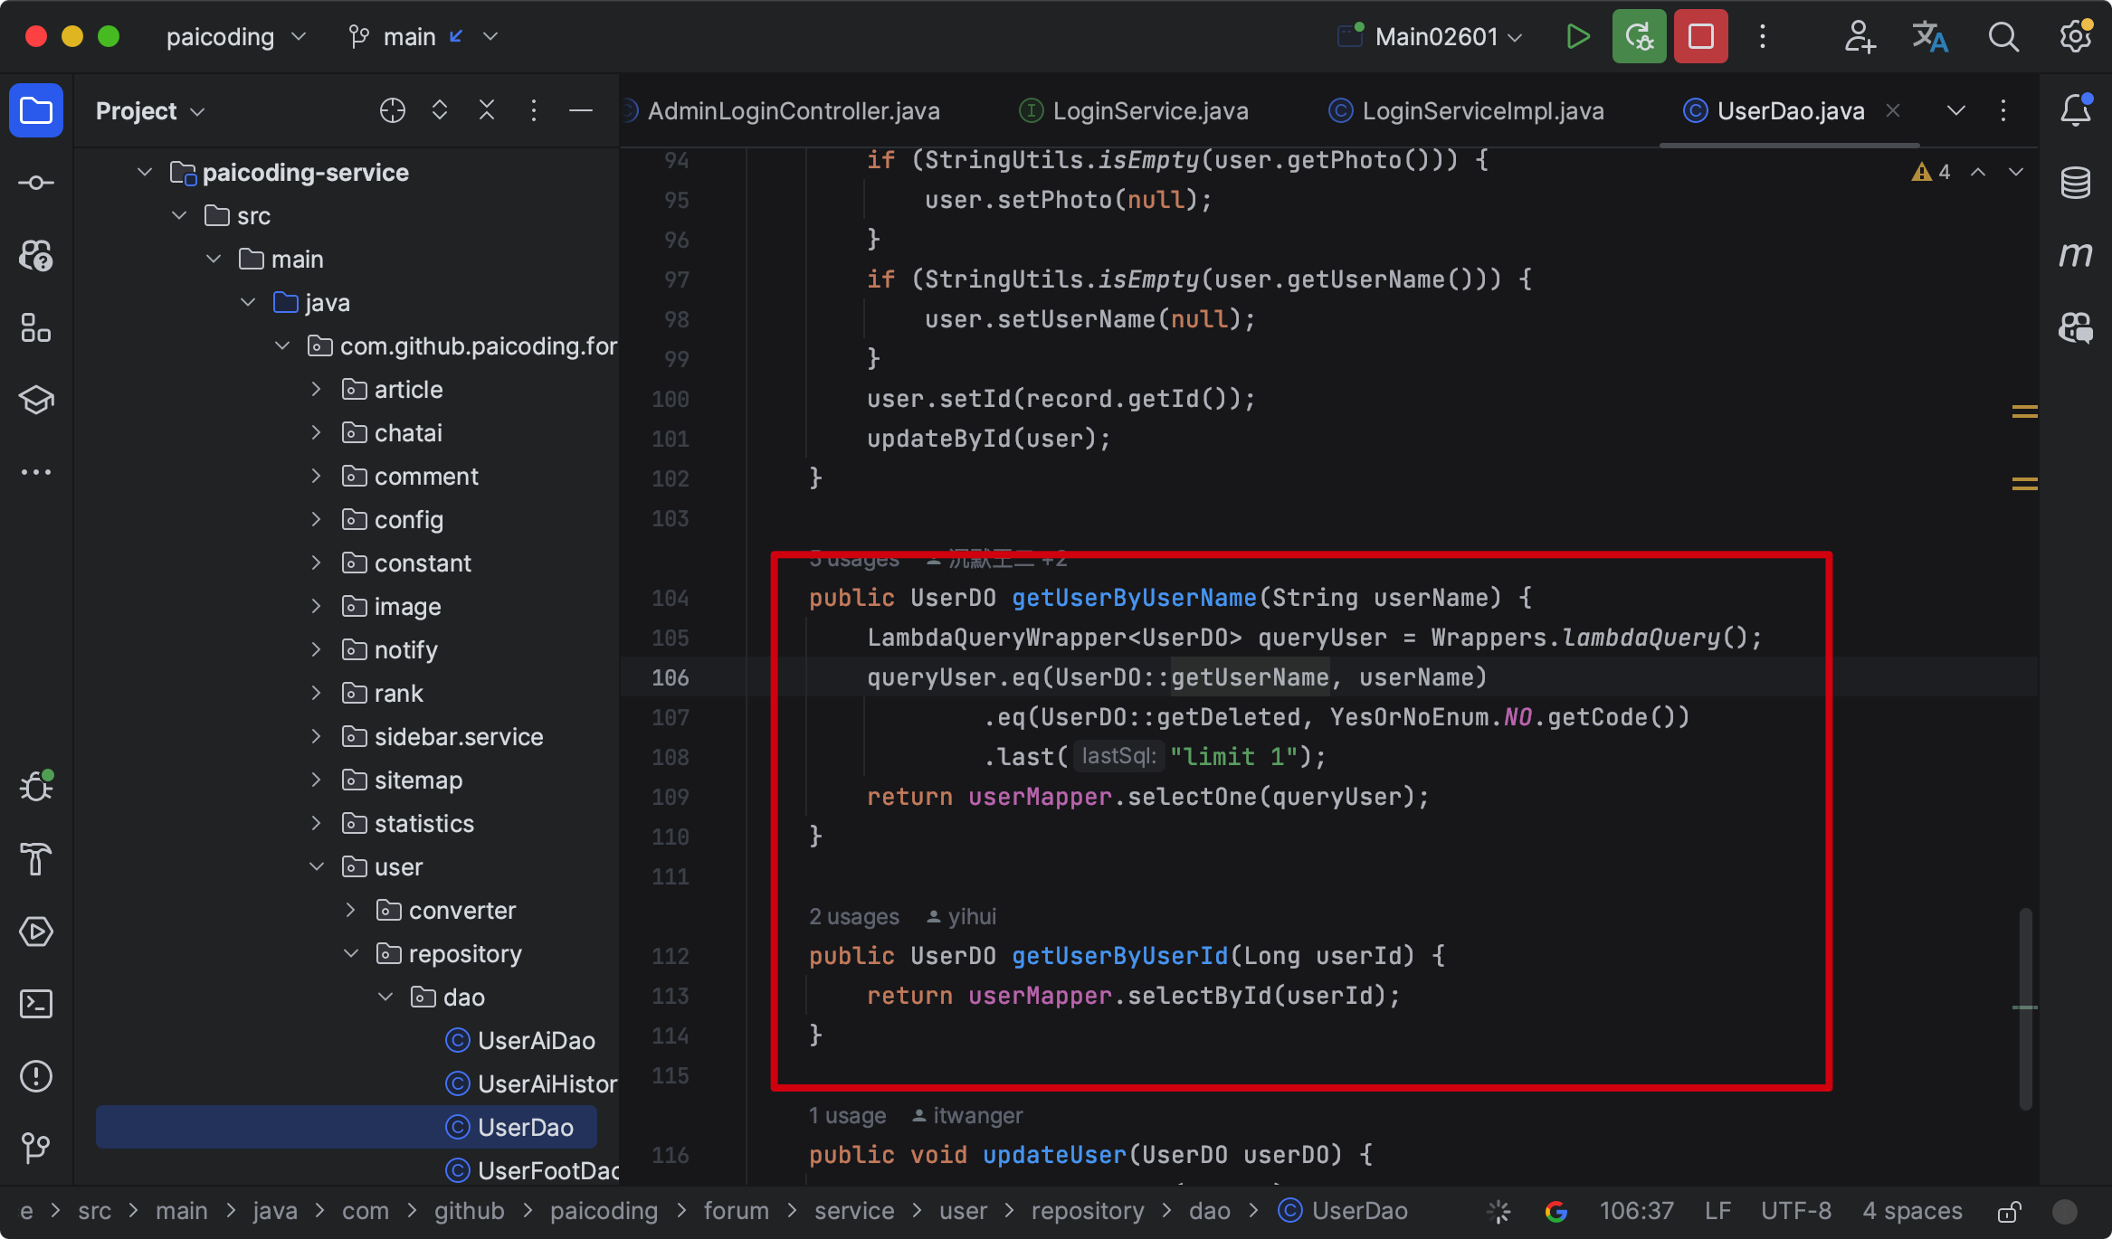
Task: Open the Notifications bell panel
Action: coord(2075,110)
